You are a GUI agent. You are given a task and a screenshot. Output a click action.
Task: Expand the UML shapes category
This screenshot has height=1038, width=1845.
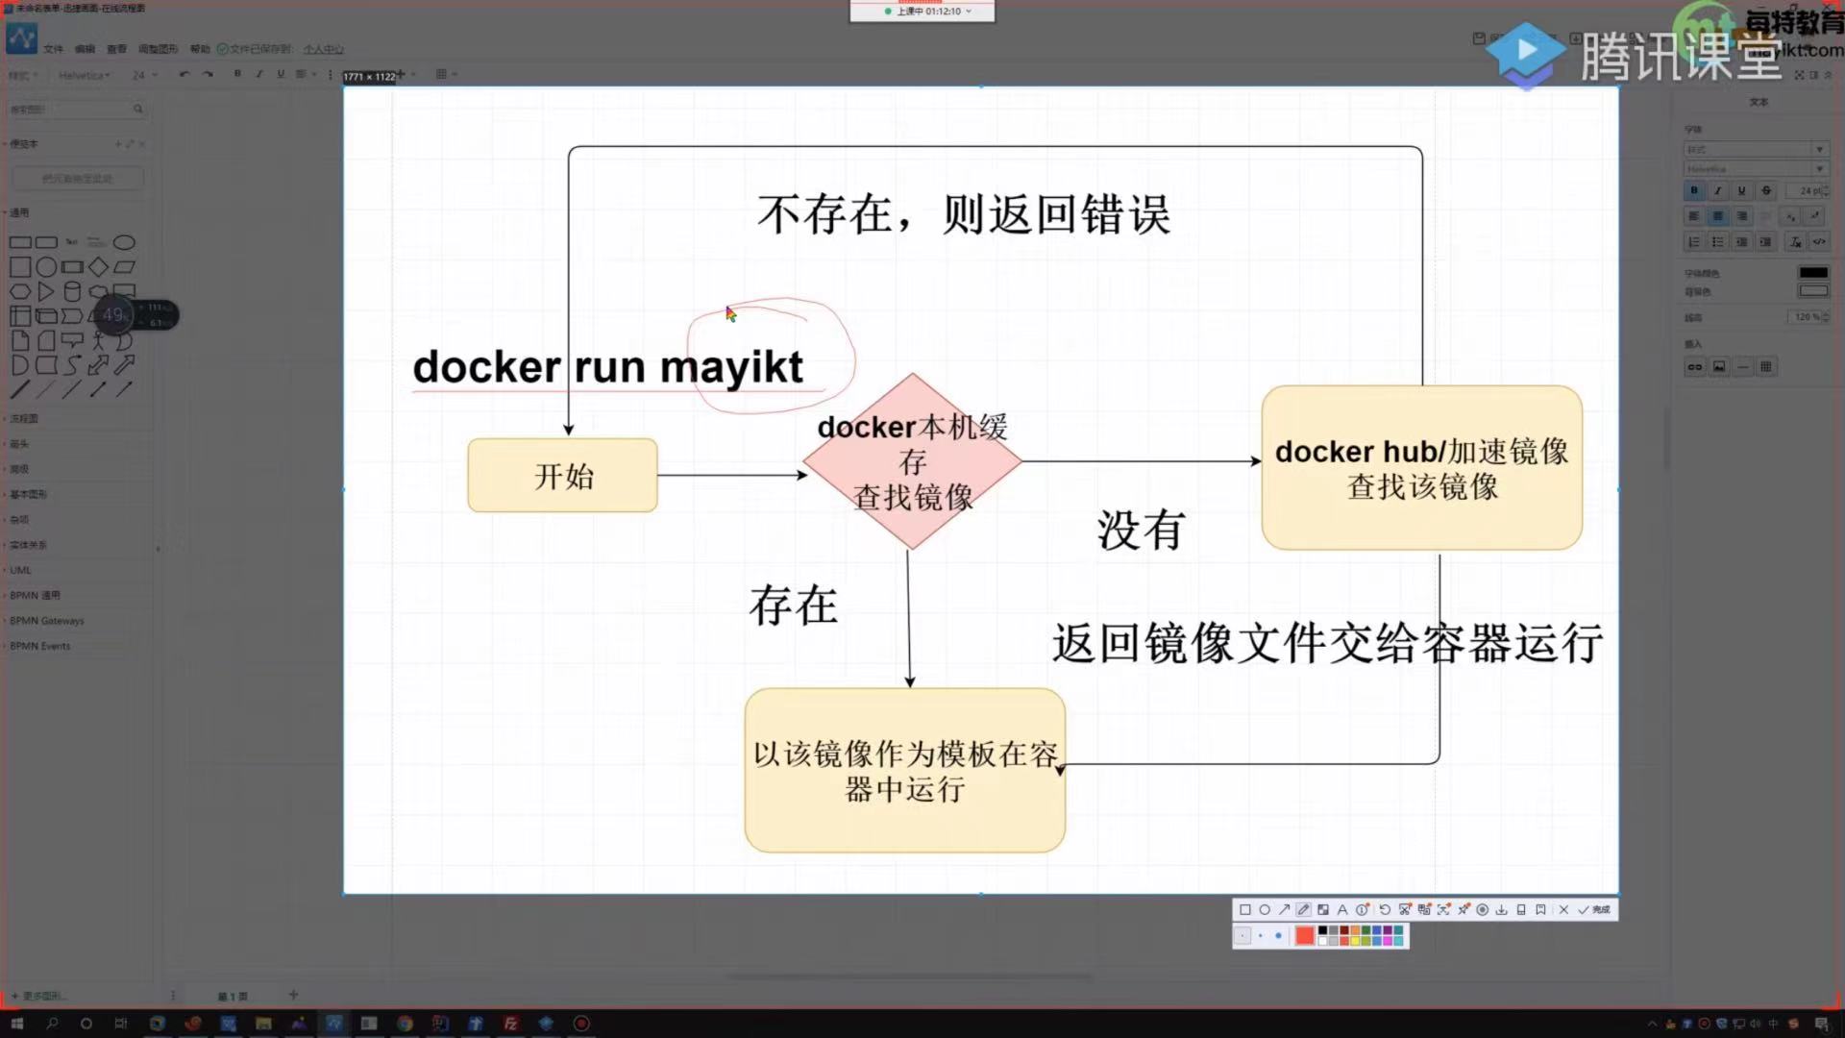20,570
